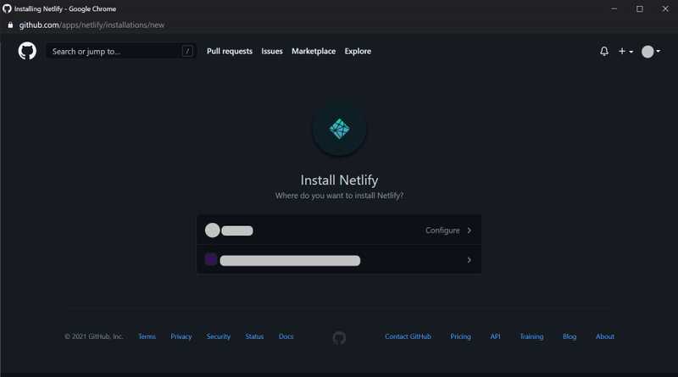
Task: Click the GitHub mark in footer
Action: click(x=339, y=337)
